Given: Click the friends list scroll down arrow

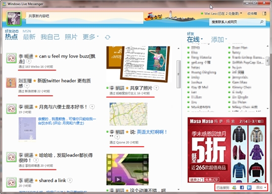Looking at the screenshot, I should [268, 109].
